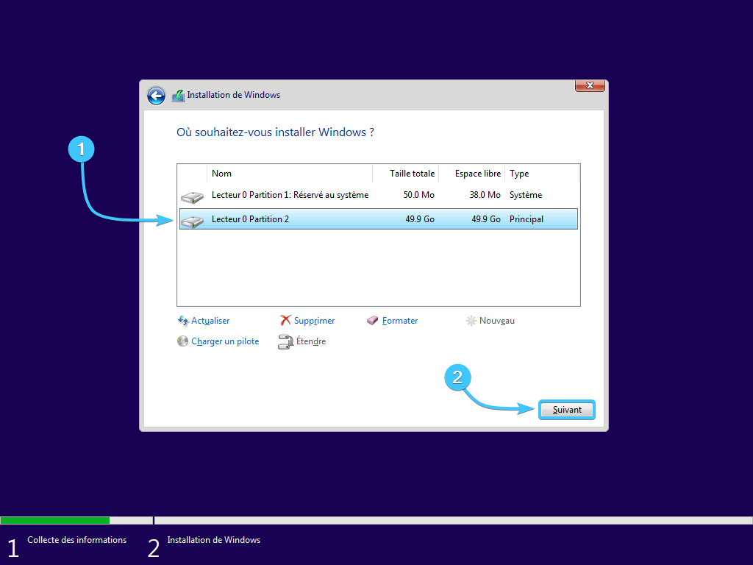Image resolution: width=753 pixels, height=565 pixels.
Task: Click the Nouveau star icon
Action: 471,321
